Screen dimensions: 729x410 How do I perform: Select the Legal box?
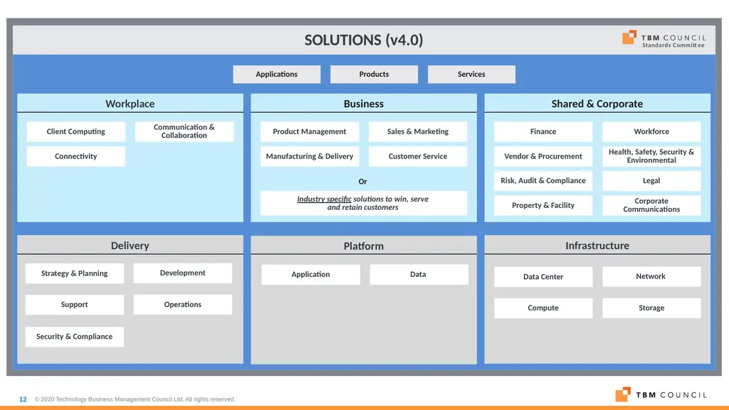[x=651, y=181]
